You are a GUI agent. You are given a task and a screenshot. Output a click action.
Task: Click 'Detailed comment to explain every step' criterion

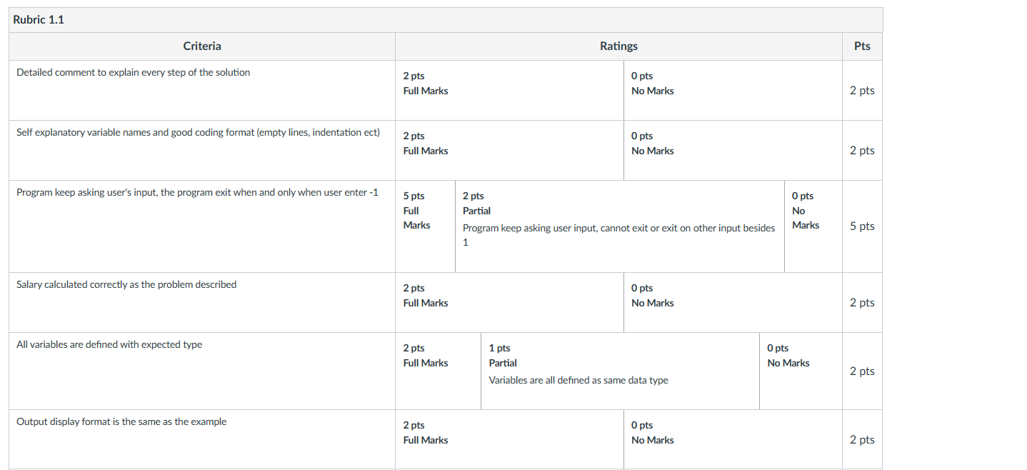134,72
